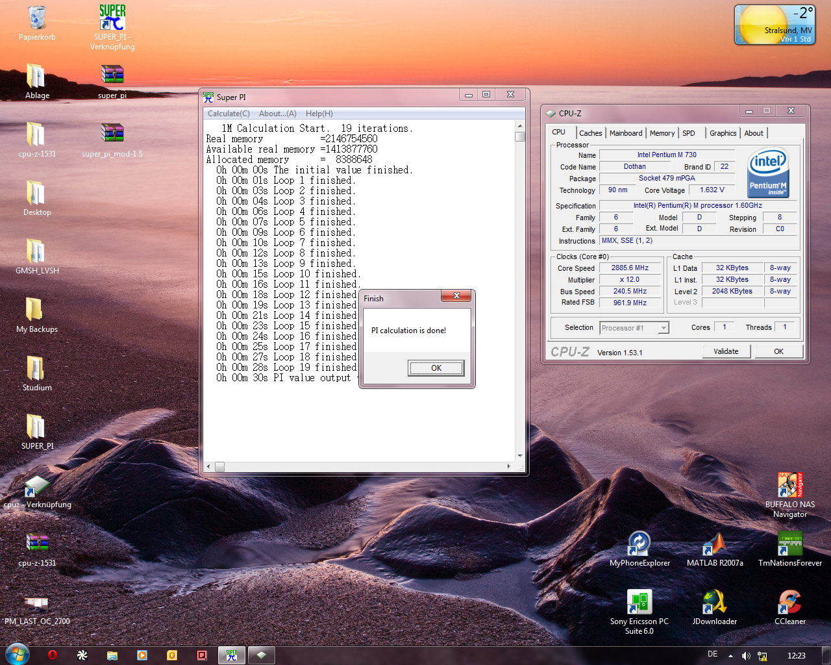Click the Intel Pentium M logo in CPU-Z
This screenshot has width=831, height=665.
[769, 173]
